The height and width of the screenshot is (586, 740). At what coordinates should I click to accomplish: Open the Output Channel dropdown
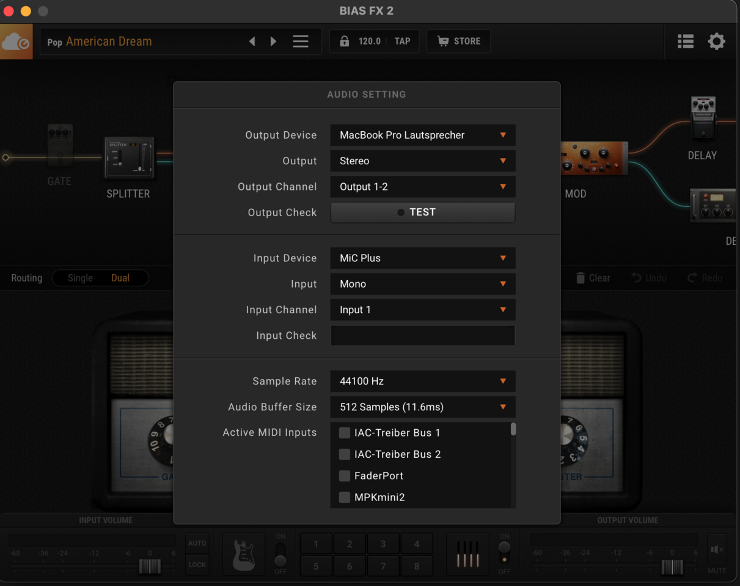click(x=423, y=186)
